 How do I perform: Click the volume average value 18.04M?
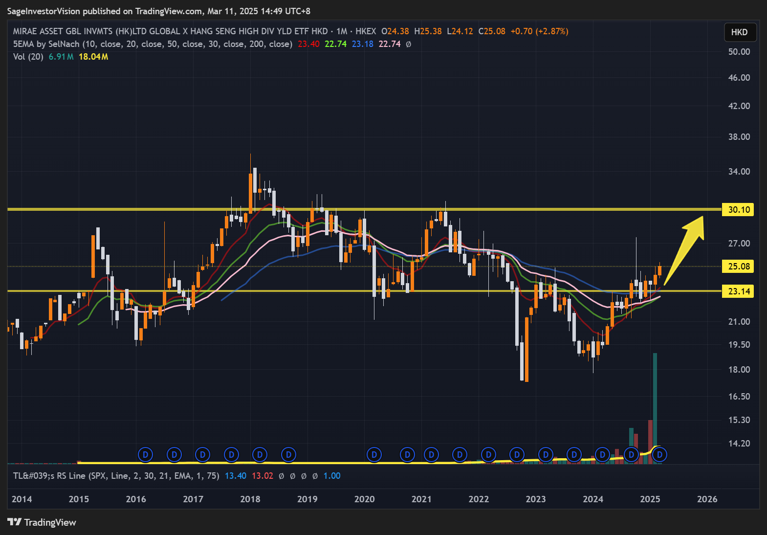click(x=93, y=57)
